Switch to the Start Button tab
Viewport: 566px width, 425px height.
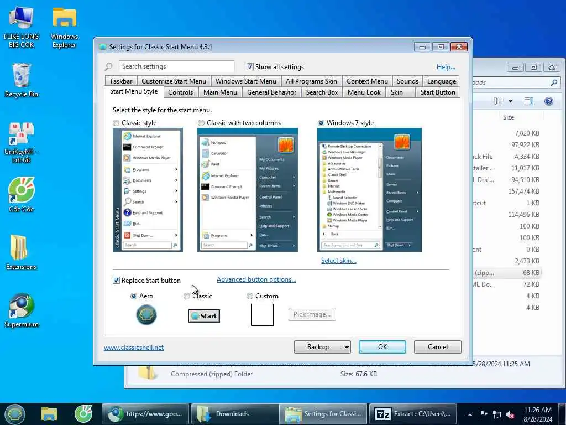pyautogui.click(x=438, y=92)
